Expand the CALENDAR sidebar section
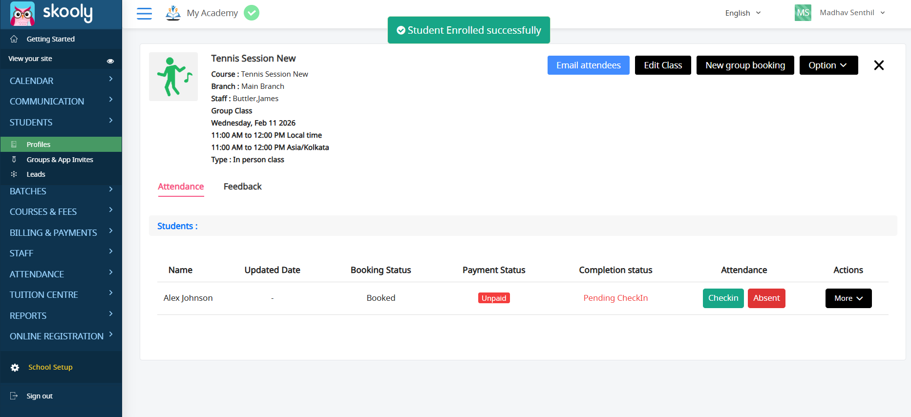This screenshot has width=911, height=417. click(61, 81)
